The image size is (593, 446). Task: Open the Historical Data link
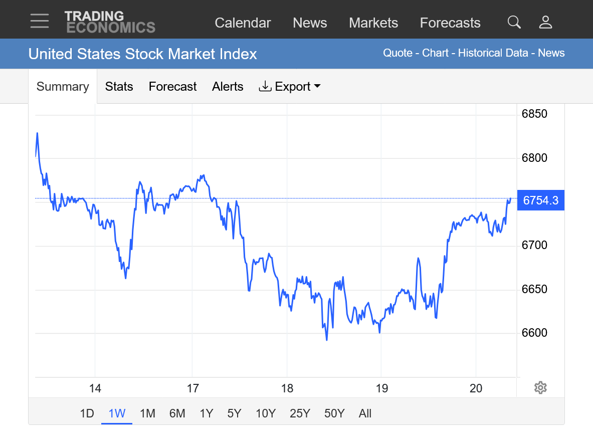(x=494, y=53)
